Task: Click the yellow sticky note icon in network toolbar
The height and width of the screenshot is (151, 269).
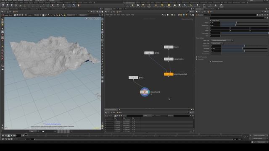Action: tap(181, 15)
